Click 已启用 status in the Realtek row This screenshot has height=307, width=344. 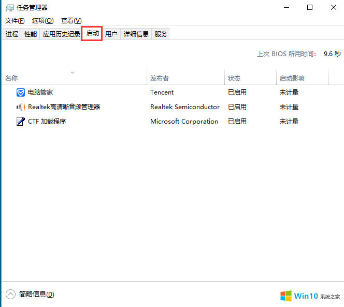237,107
